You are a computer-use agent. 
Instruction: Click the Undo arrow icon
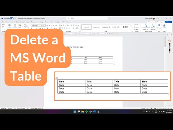[3, 25]
